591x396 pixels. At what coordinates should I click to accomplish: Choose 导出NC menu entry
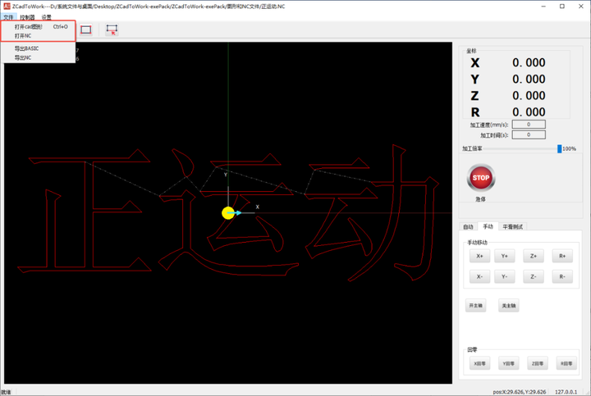[x=38, y=57]
